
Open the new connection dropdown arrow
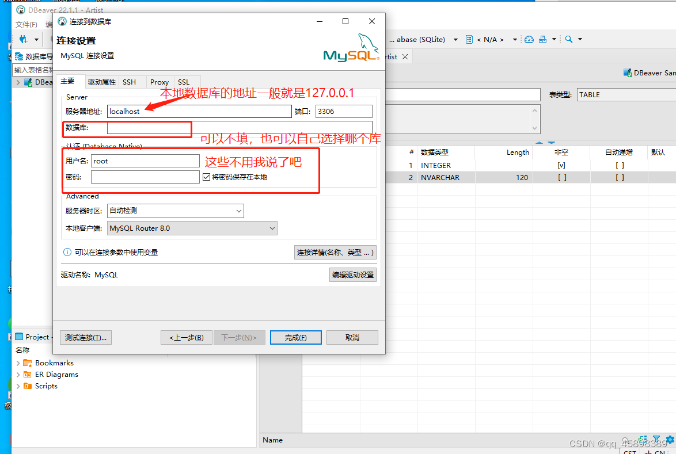pos(37,40)
